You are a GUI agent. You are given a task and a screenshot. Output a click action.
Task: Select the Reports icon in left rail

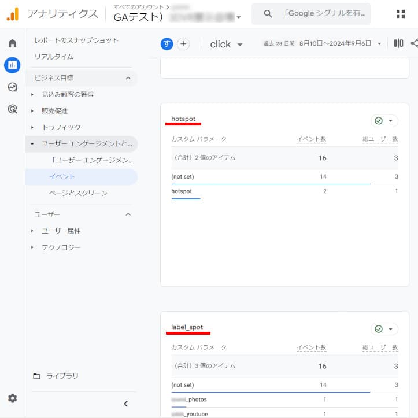click(x=12, y=65)
